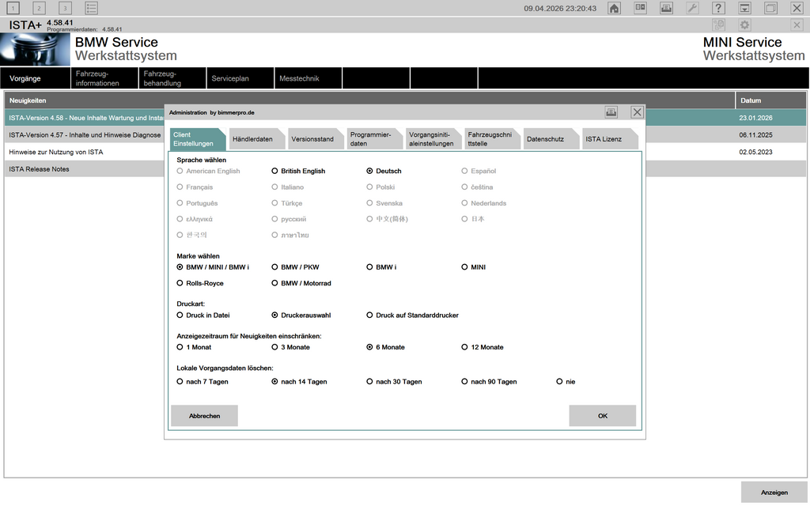
Task: Go to the home screen icon
Action: tap(614, 8)
